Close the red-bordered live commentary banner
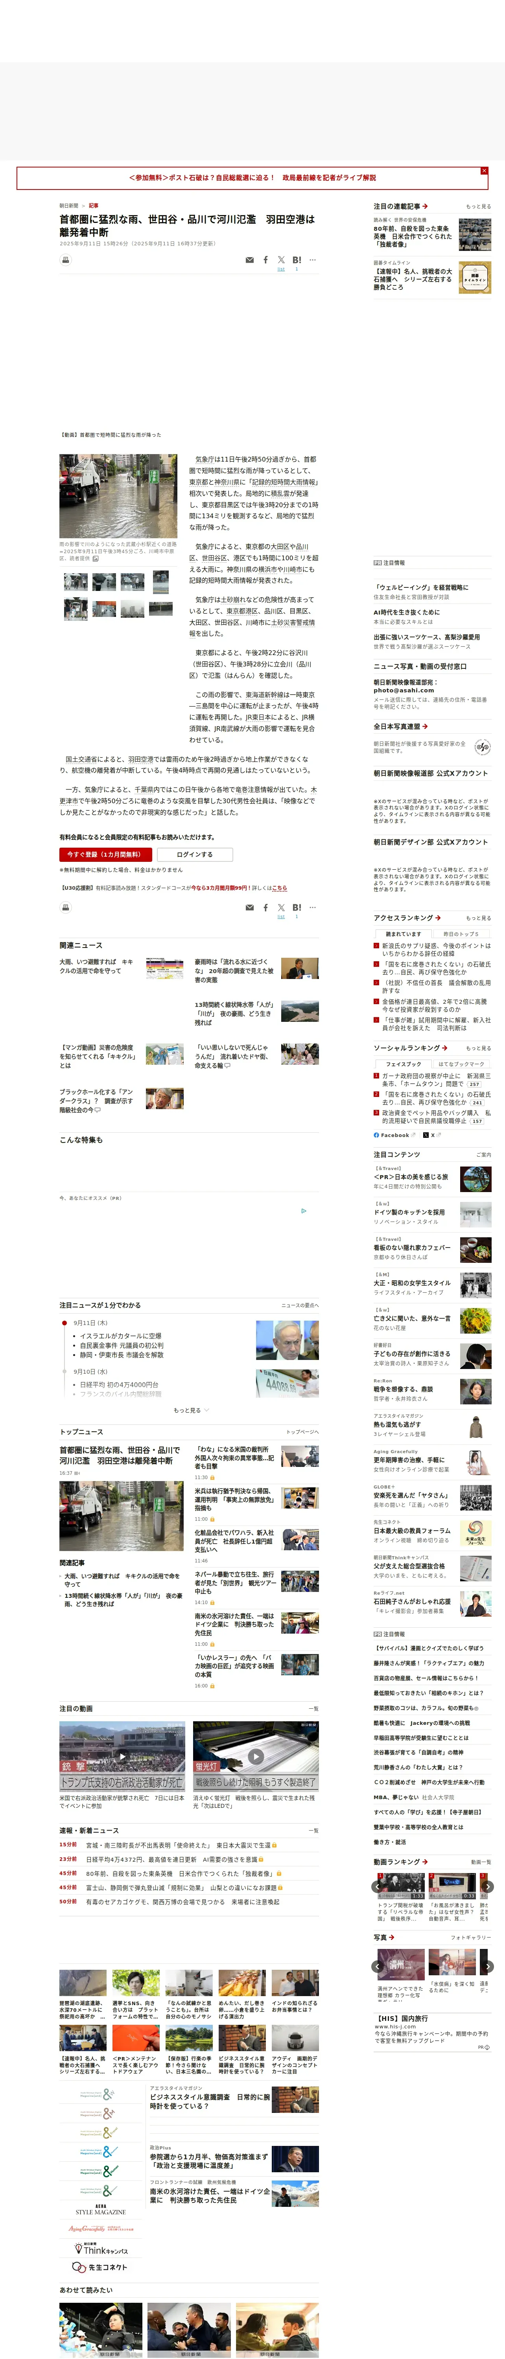The height and width of the screenshot is (2359, 505). (484, 170)
